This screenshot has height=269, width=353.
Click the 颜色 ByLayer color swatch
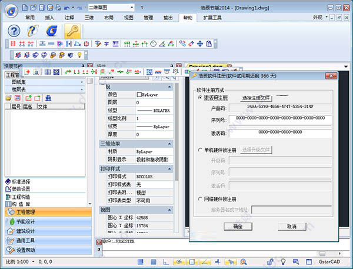pyautogui.click(x=139, y=95)
